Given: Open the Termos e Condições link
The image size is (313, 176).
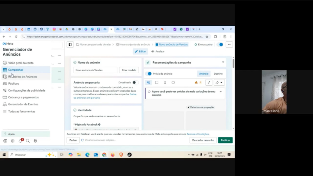Looking at the screenshot, I should pos(198,134).
